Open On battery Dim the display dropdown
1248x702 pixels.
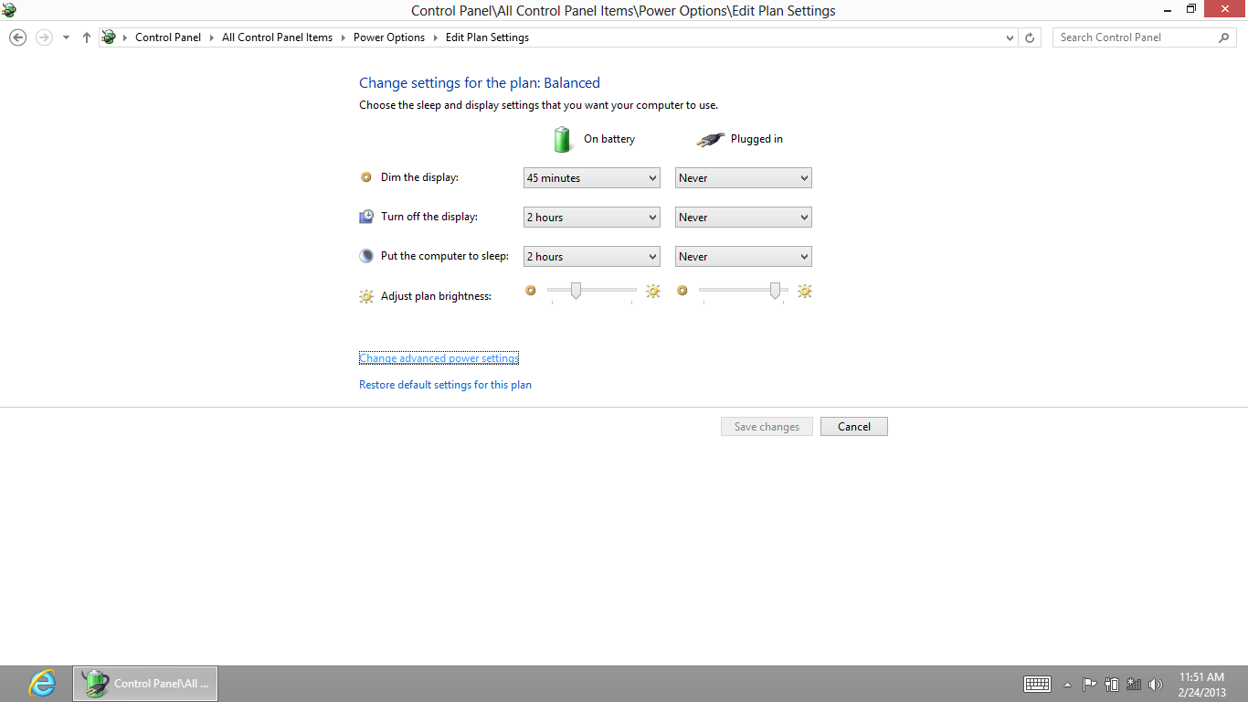(591, 178)
